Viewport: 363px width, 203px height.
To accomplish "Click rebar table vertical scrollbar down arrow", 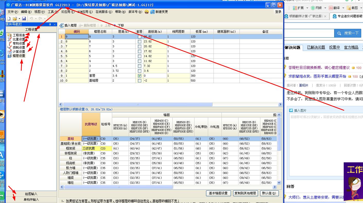I will pos(279,183).
